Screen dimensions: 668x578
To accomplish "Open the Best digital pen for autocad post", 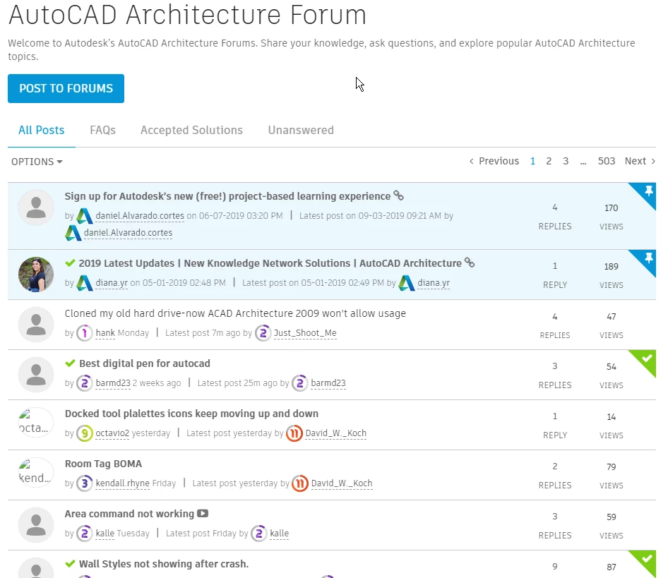I will (x=145, y=363).
